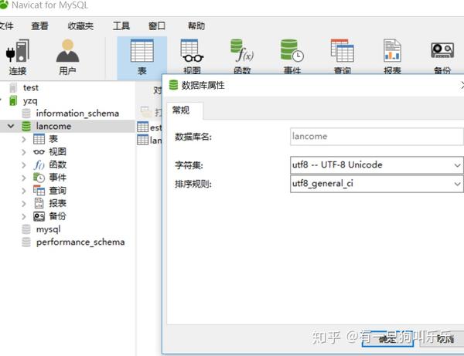Open the 帮助 menu
Image resolution: width=464 pixels, height=356 pixels.
pyautogui.click(x=196, y=26)
